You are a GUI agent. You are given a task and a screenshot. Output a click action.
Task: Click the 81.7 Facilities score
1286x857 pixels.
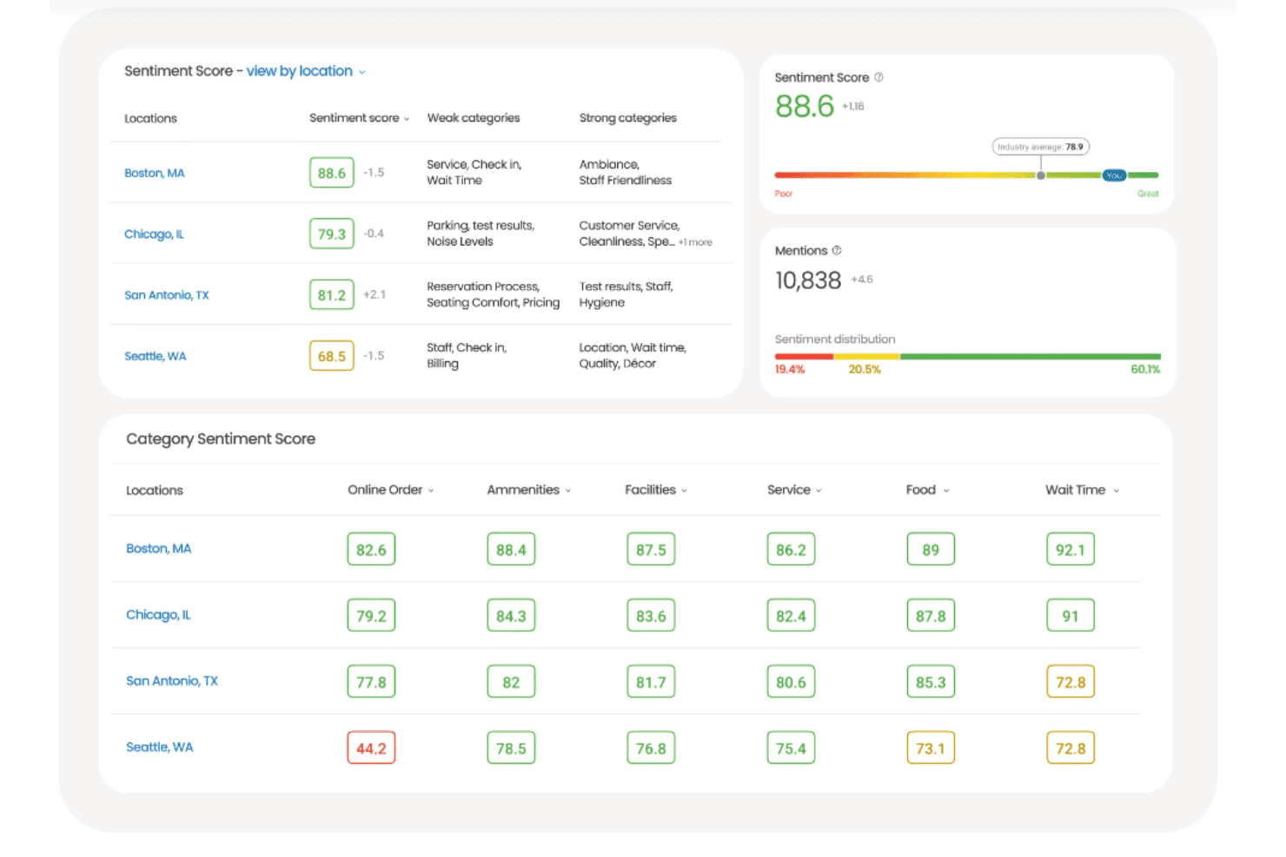651,682
